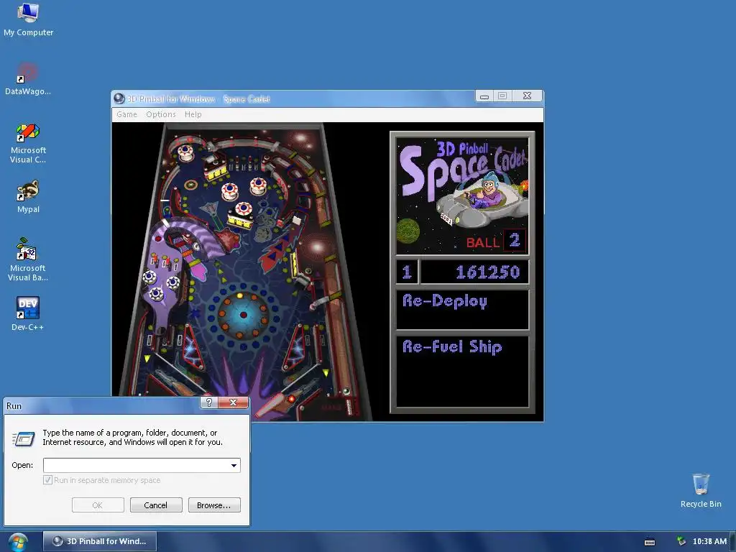Click the Run dialog help question button
This screenshot has width=736, height=552.
coord(209,402)
